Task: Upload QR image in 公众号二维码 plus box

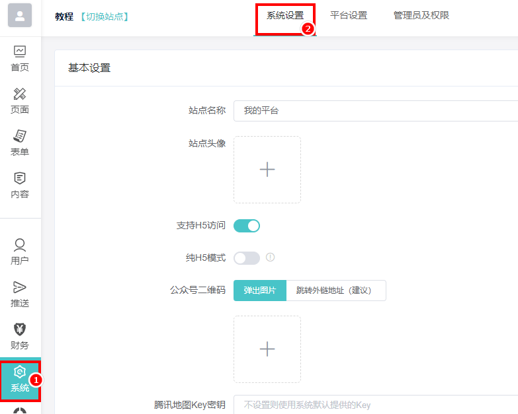Action: click(267, 349)
